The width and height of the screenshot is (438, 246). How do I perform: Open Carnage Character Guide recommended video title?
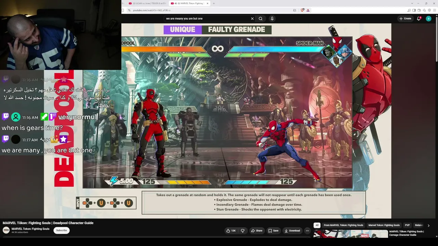407,233
